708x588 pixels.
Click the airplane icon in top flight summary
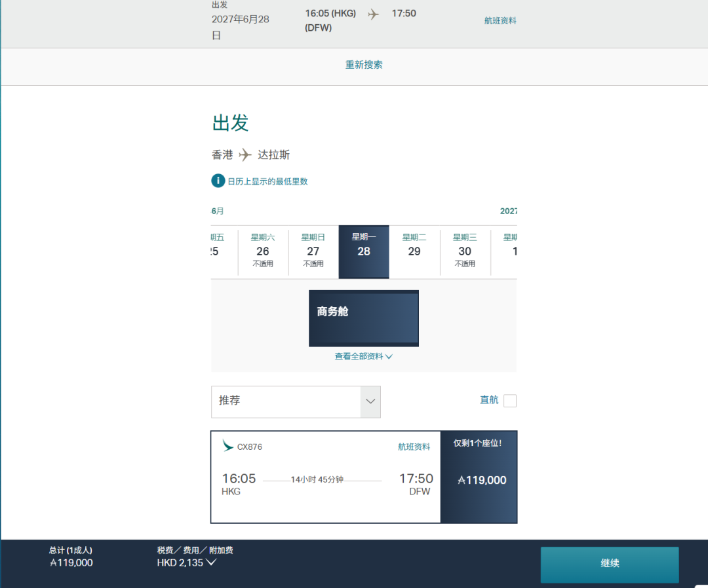[x=374, y=14]
